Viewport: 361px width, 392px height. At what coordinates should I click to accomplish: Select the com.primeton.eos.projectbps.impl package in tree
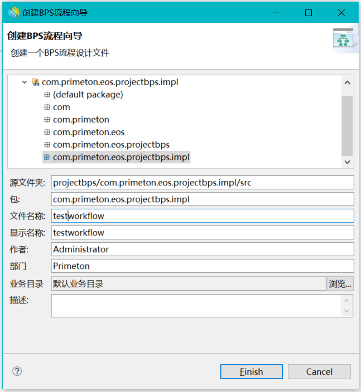121,157
